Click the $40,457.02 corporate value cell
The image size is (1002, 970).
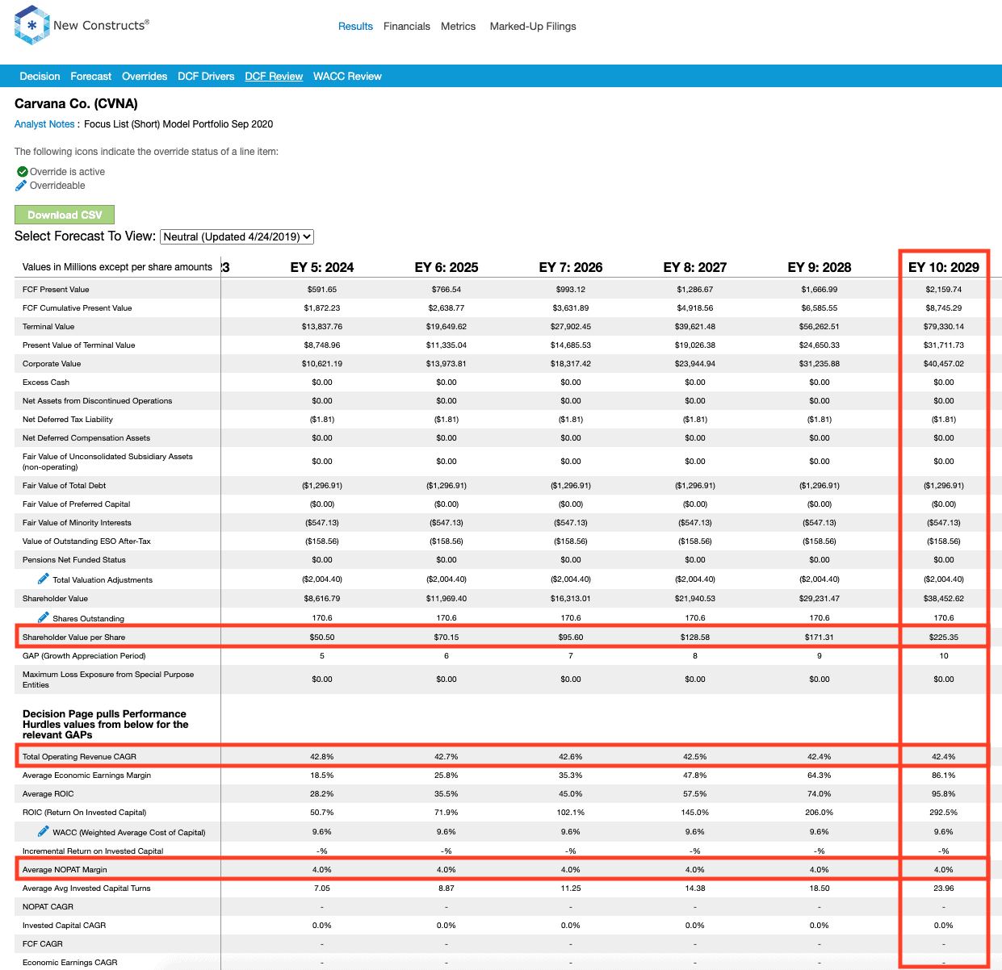pyautogui.click(x=944, y=364)
